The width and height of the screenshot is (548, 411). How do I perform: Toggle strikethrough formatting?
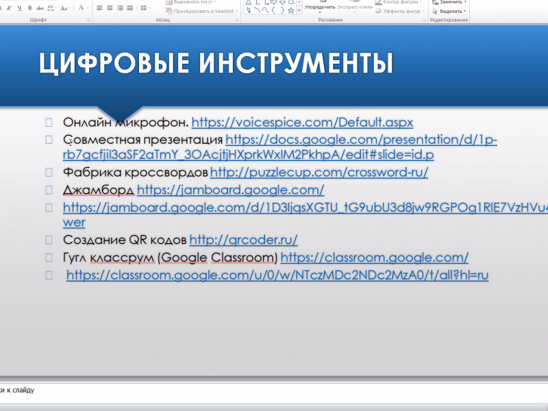(x=40, y=8)
